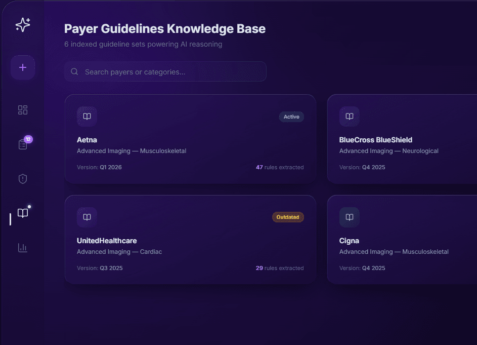Click the plus new request button

[23, 67]
